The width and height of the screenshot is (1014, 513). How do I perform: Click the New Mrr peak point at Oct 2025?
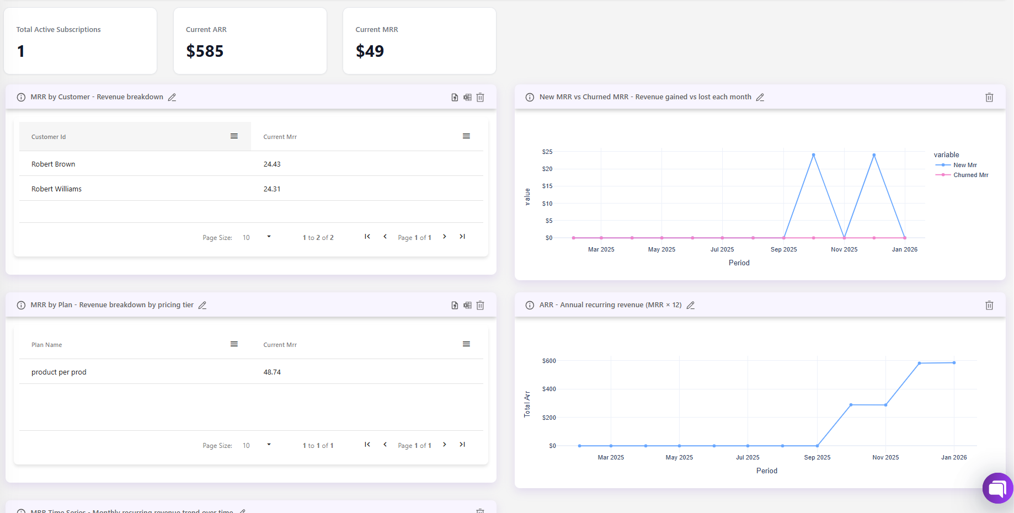(x=814, y=155)
